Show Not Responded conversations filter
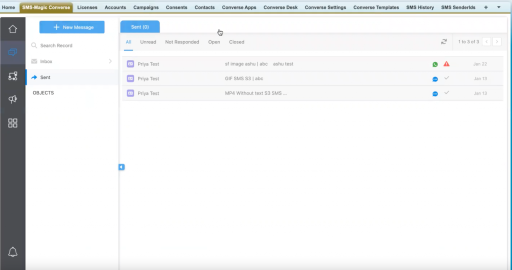Screen dimensions: 512x270 point(182,42)
